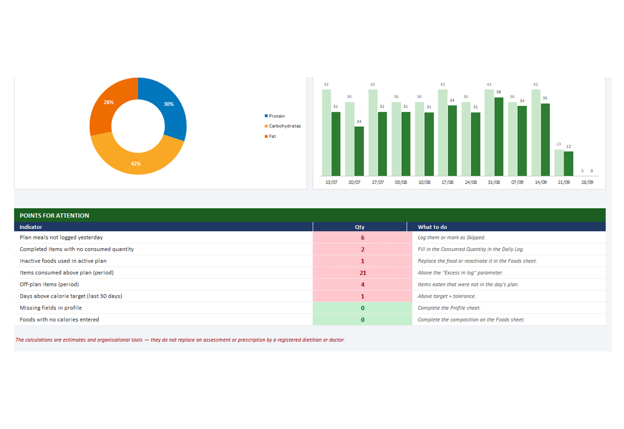
Task: Click the Qty value 6
Action: coord(362,238)
